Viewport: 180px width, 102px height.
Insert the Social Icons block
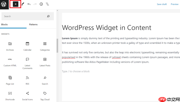click(x=28, y=96)
